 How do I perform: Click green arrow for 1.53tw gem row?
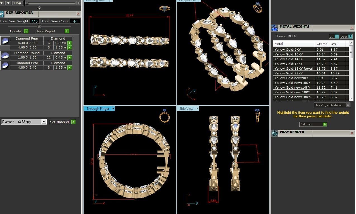pyautogui.click(x=70, y=67)
